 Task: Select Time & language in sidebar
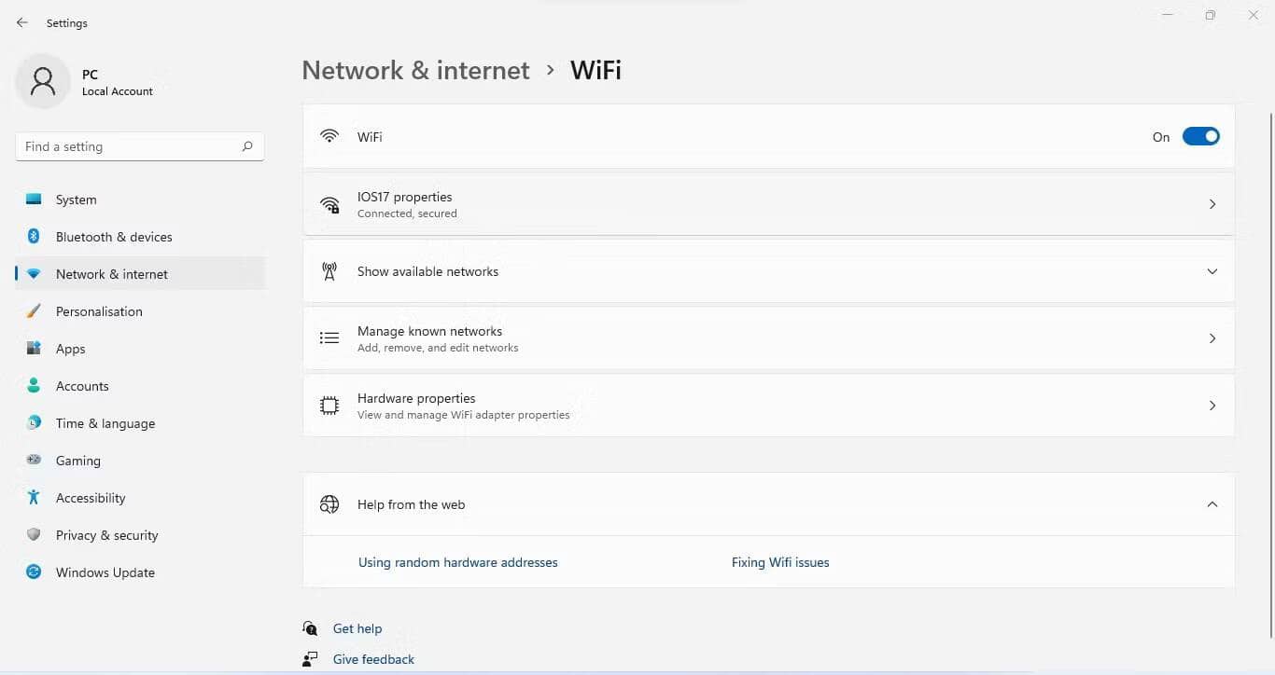tap(105, 423)
